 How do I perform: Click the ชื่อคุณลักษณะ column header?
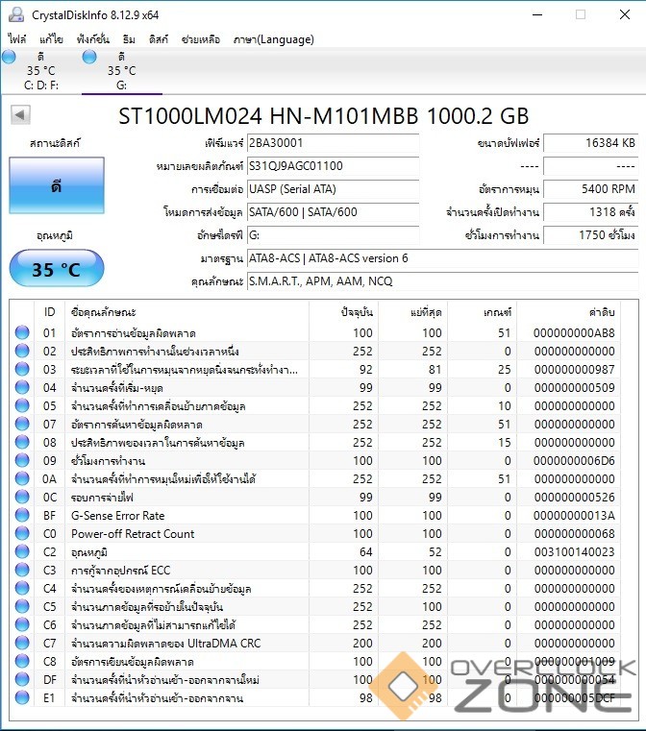click(186, 312)
